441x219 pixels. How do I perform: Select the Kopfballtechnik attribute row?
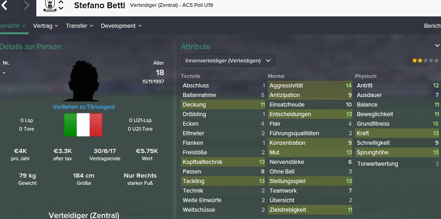point(224,162)
